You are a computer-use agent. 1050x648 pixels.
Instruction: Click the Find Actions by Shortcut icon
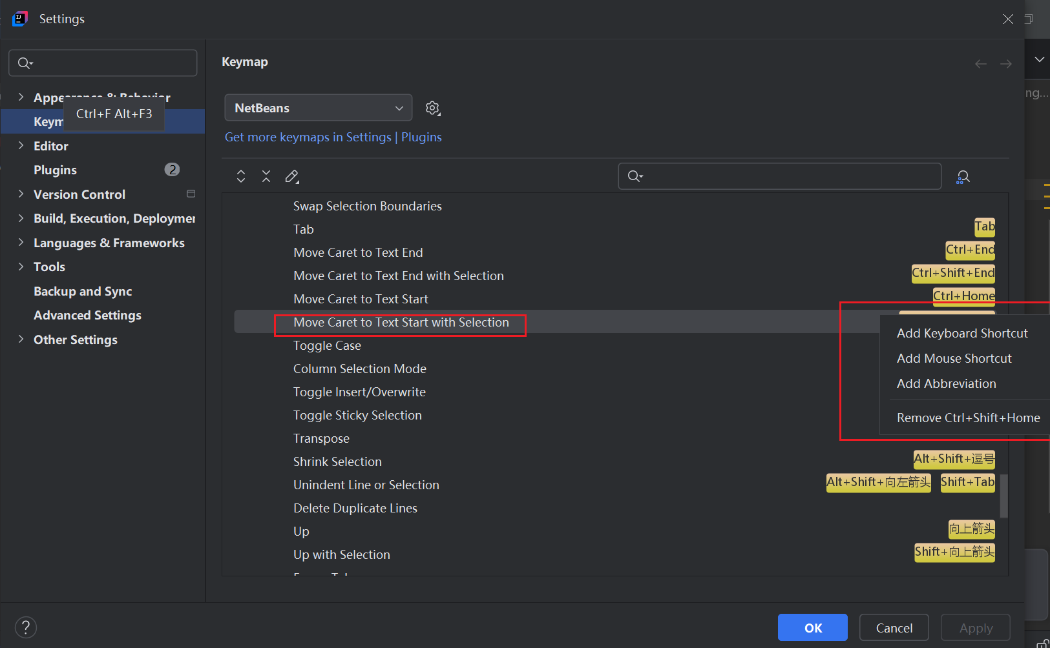point(963,176)
